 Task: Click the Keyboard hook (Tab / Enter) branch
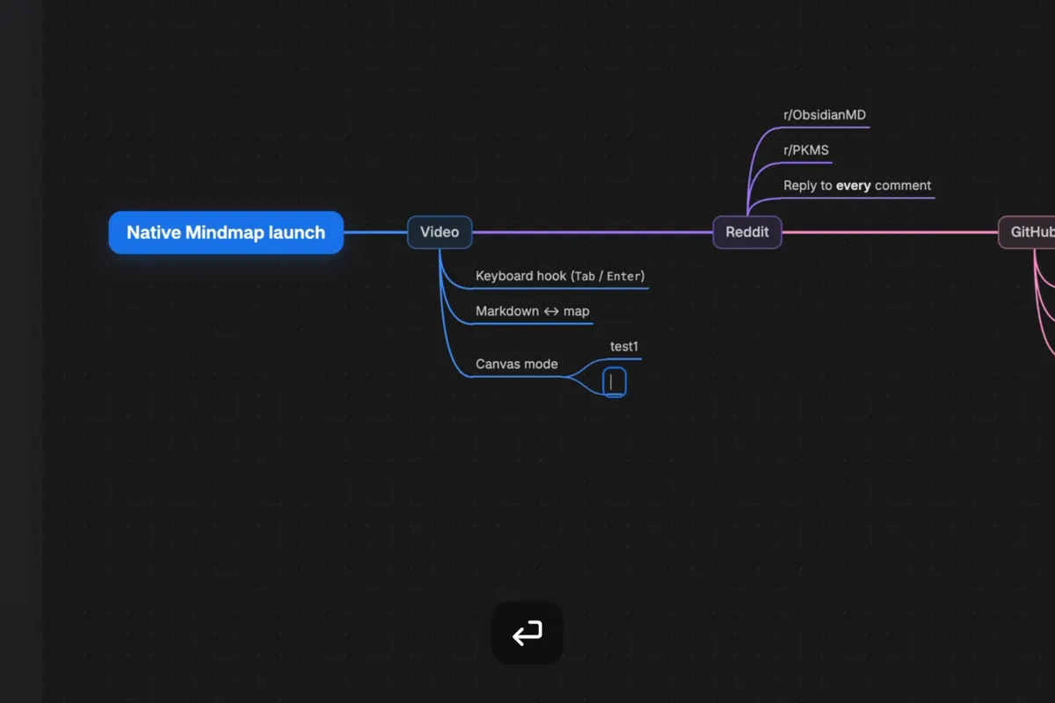[x=560, y=276]
